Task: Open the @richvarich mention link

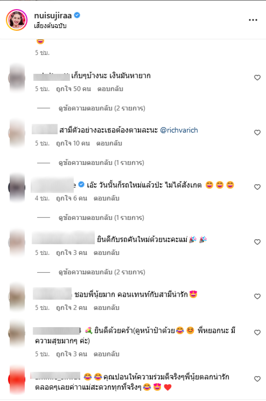Action: (x=179, y=130)
